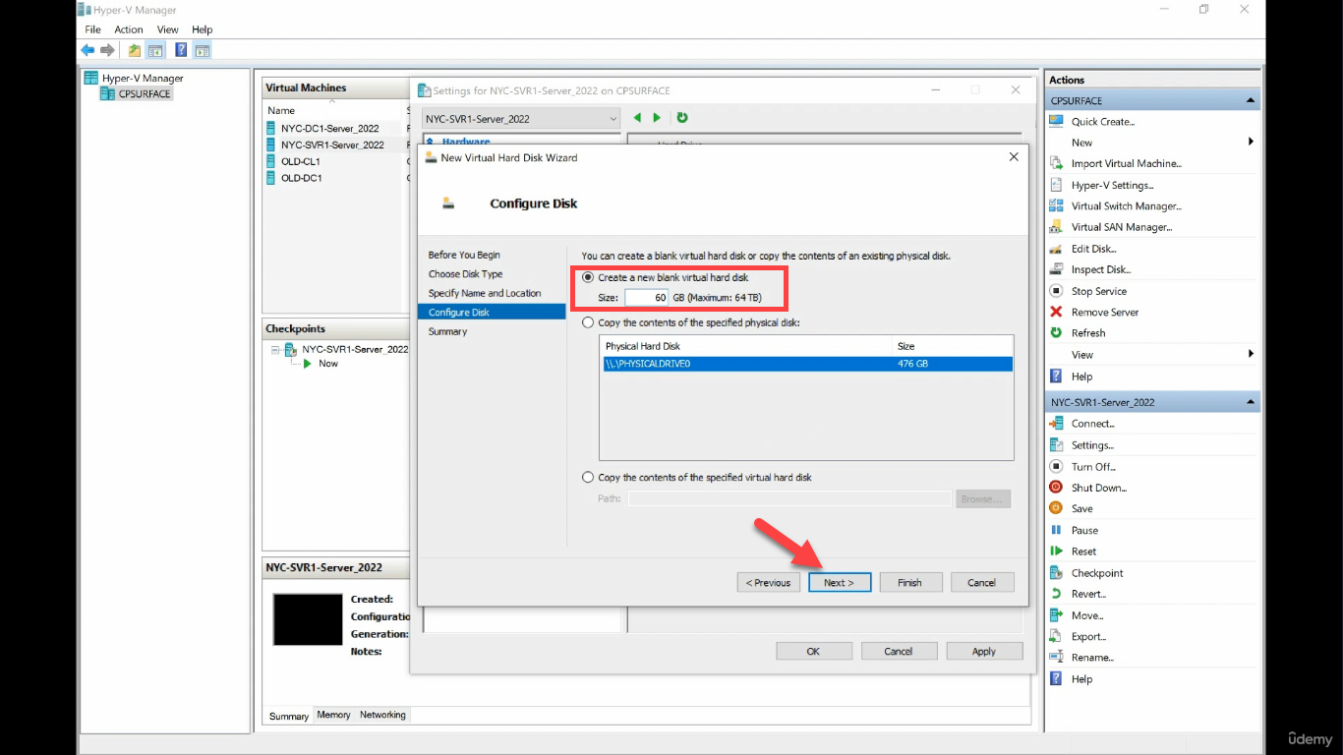This screenshot has width=1343, height=755.
Task: Click Apply in the Settings window
Action: 984,651
